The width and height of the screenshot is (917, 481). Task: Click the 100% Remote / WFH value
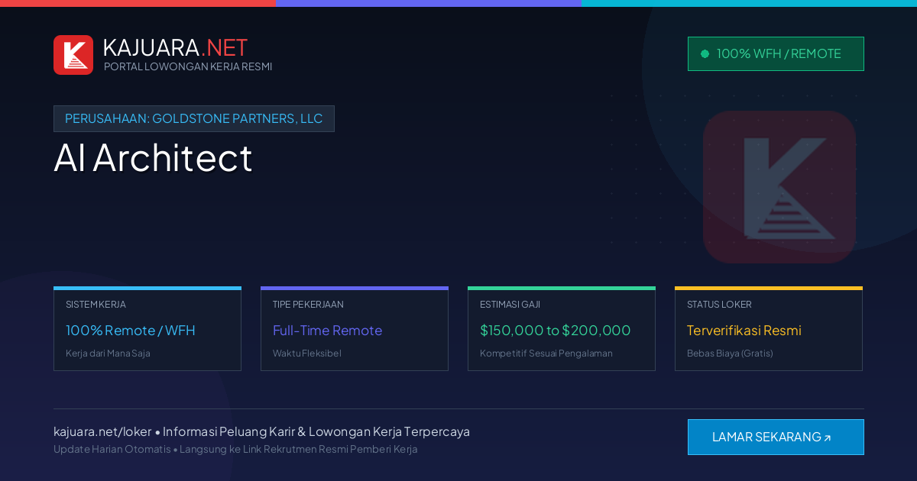pos(131,331)
